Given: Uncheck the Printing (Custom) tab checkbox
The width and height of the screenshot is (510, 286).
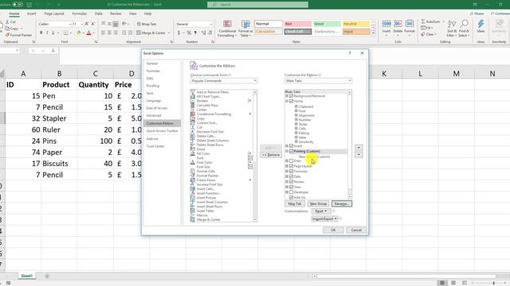Looking at the screenshot, I should point(292,151).
